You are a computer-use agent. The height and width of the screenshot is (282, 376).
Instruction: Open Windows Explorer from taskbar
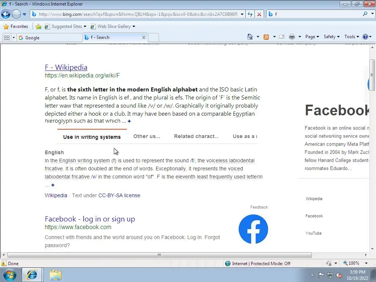coord(55,275)
